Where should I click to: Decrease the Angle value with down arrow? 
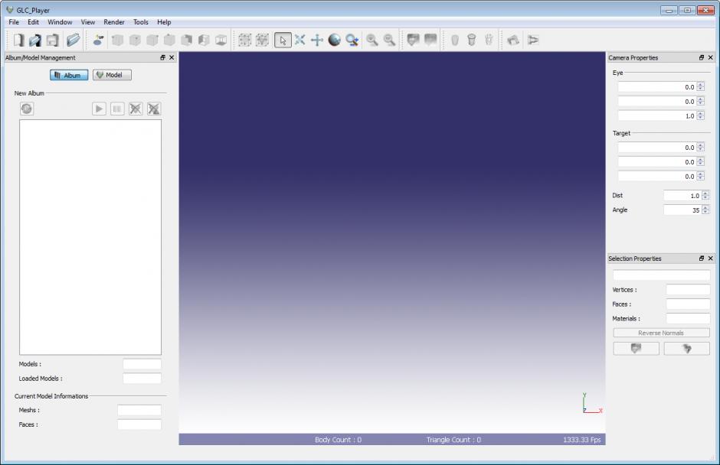705,213
